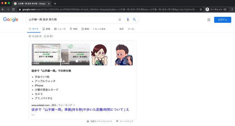Open the cartoon man with backpack thumbnail
Screen dimensions: 235x126
[122, 54]
